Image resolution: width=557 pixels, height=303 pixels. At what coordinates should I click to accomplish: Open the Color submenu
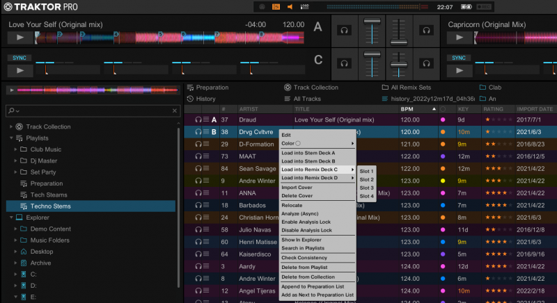click(317, 144)
